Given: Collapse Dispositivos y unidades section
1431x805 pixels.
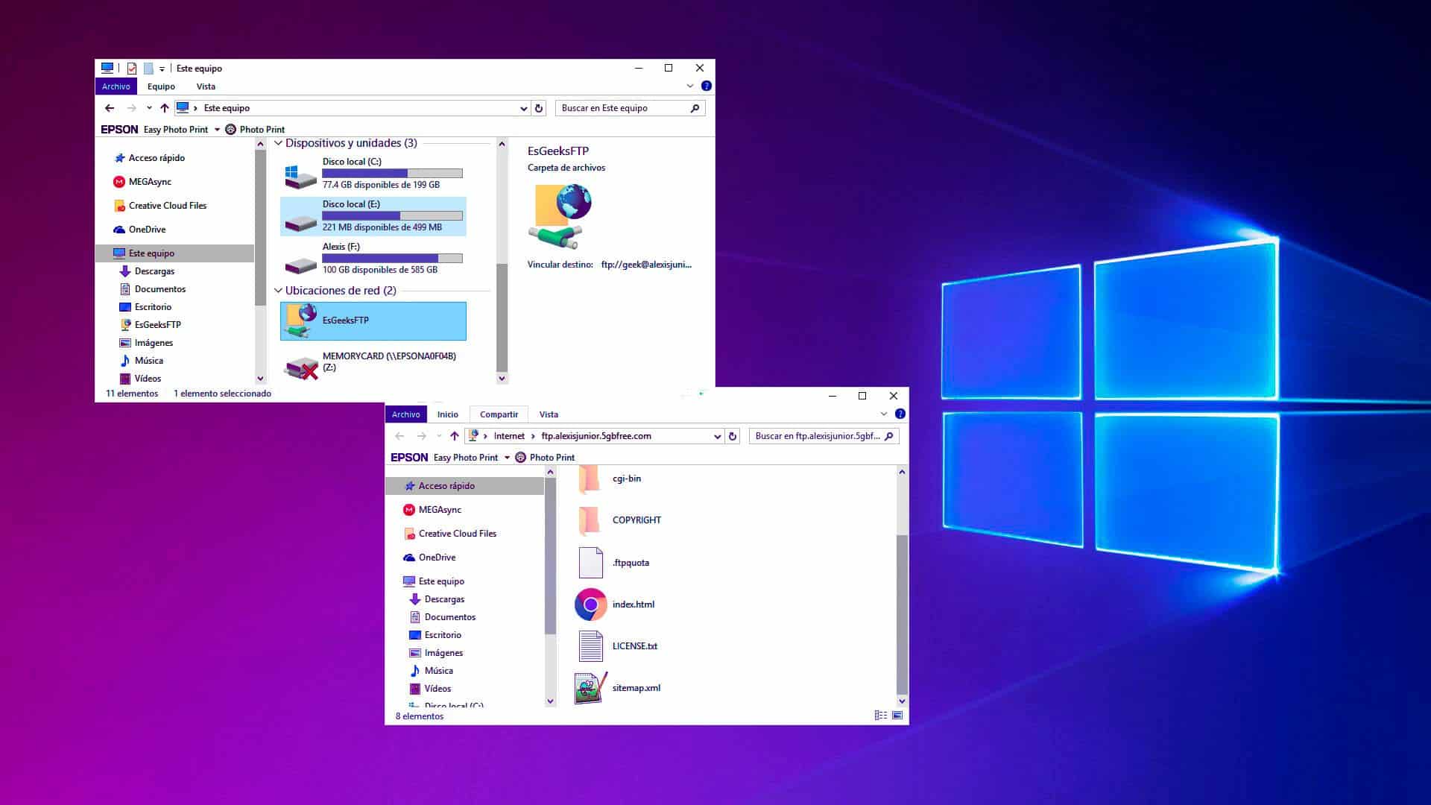Looking at the screenshot, I should [x=278, y=142].
